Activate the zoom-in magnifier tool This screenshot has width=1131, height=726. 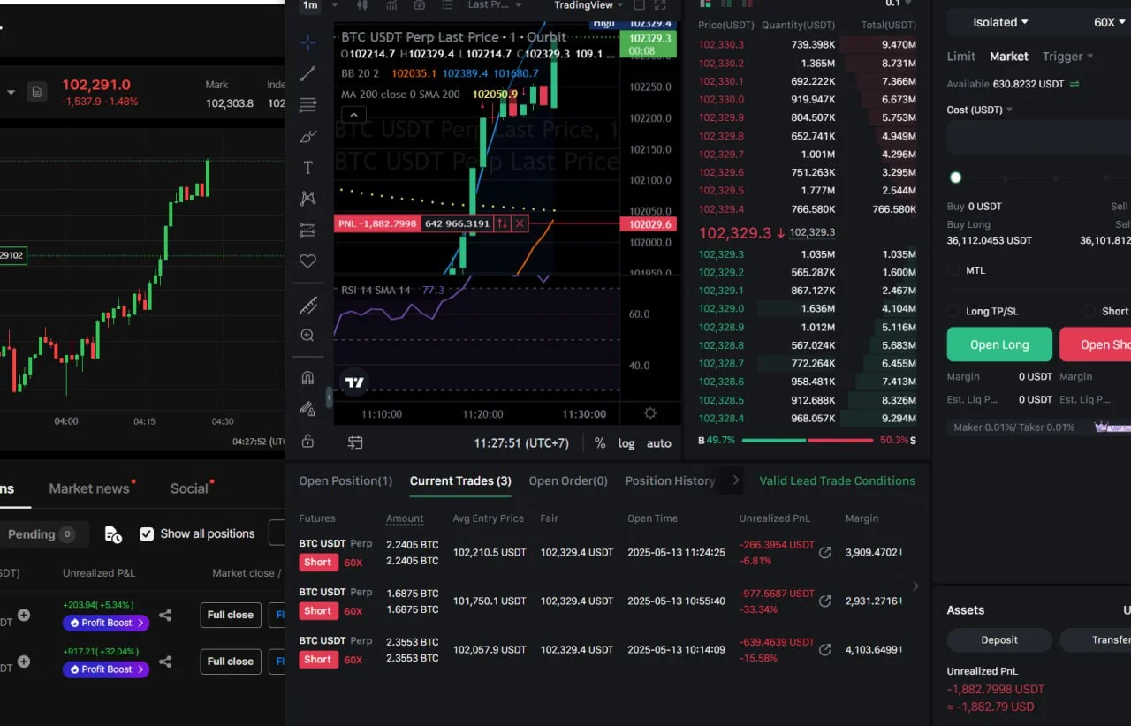point(307,336)
